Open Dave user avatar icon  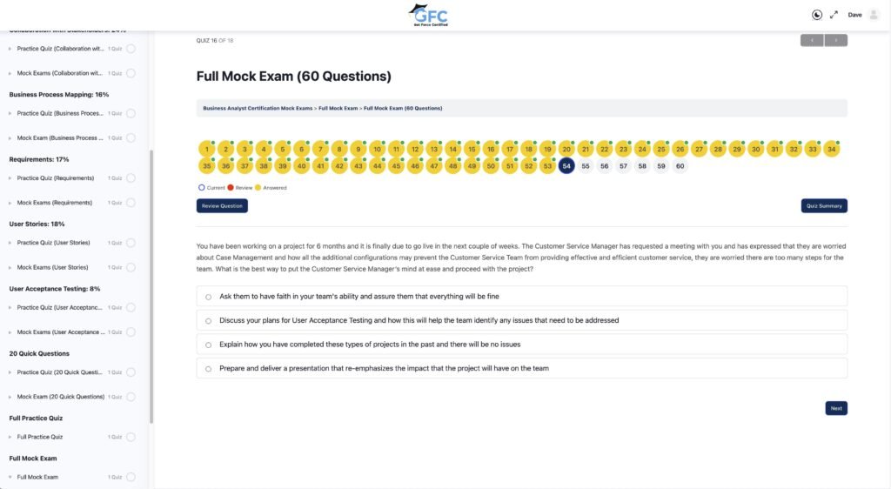tap(874, 15)
